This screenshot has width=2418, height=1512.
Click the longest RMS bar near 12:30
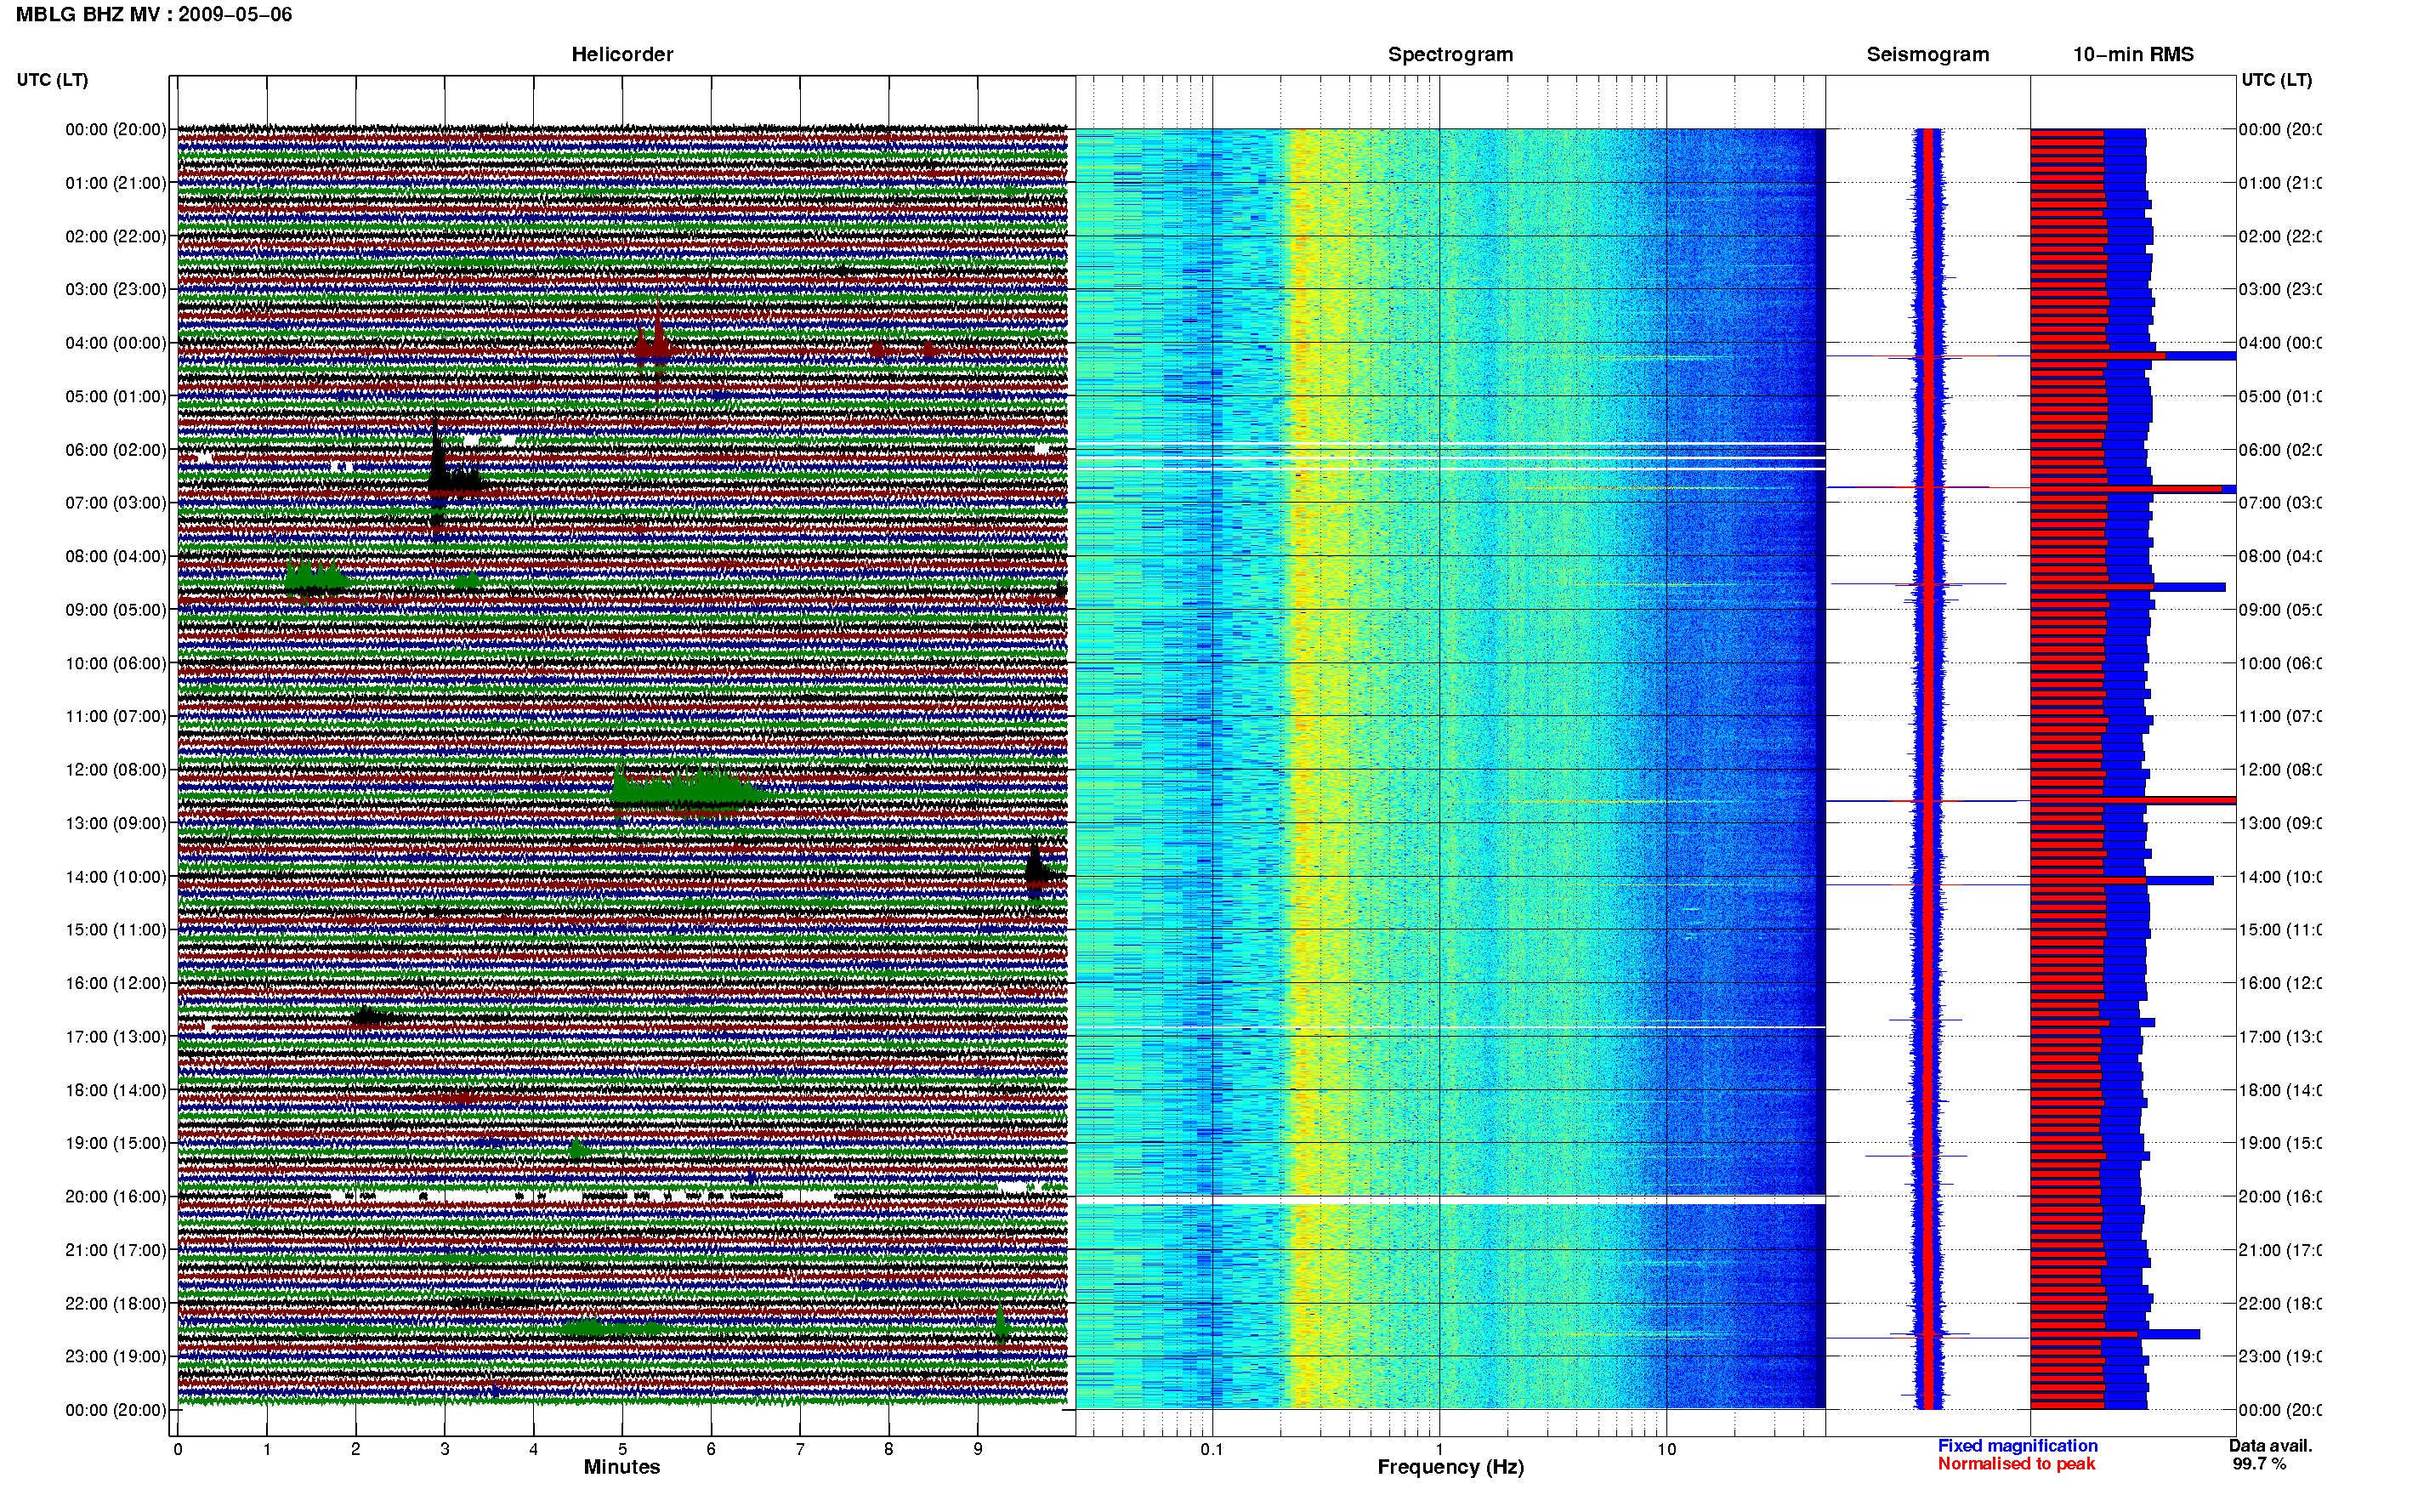pos(2133,801)
